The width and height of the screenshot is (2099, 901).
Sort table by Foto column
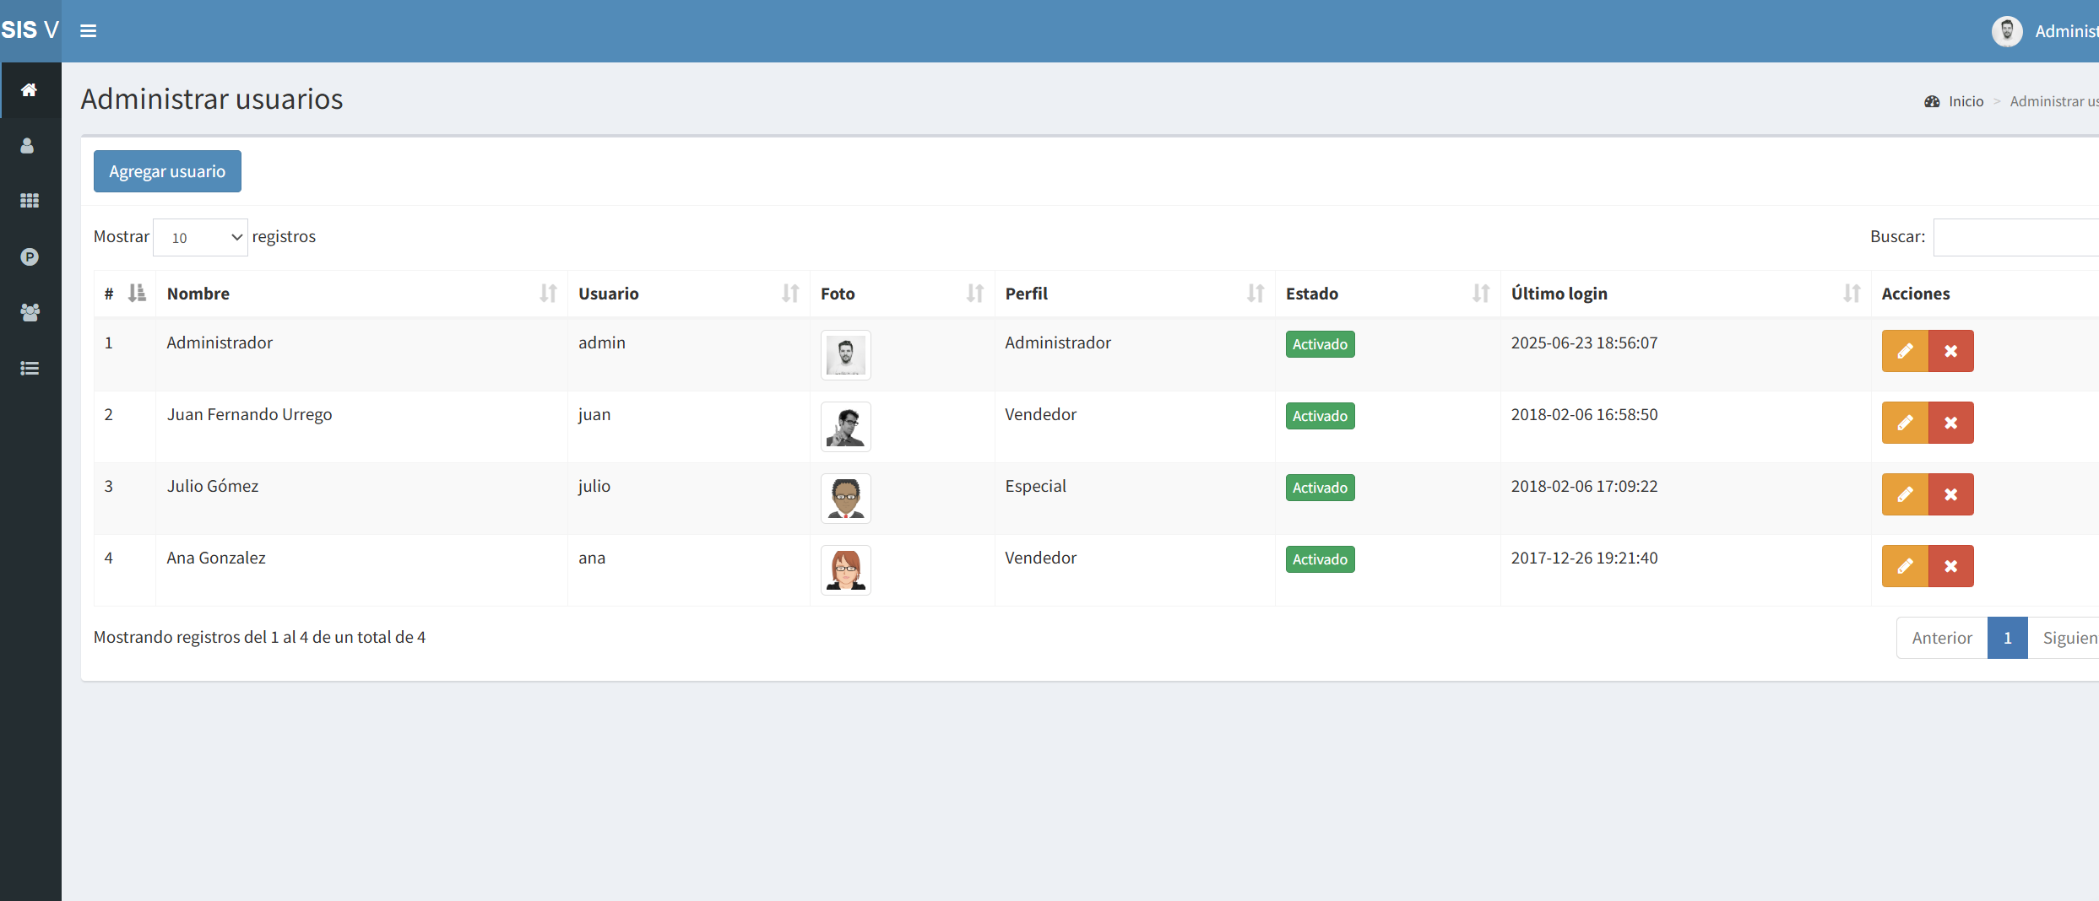(903, 294)
